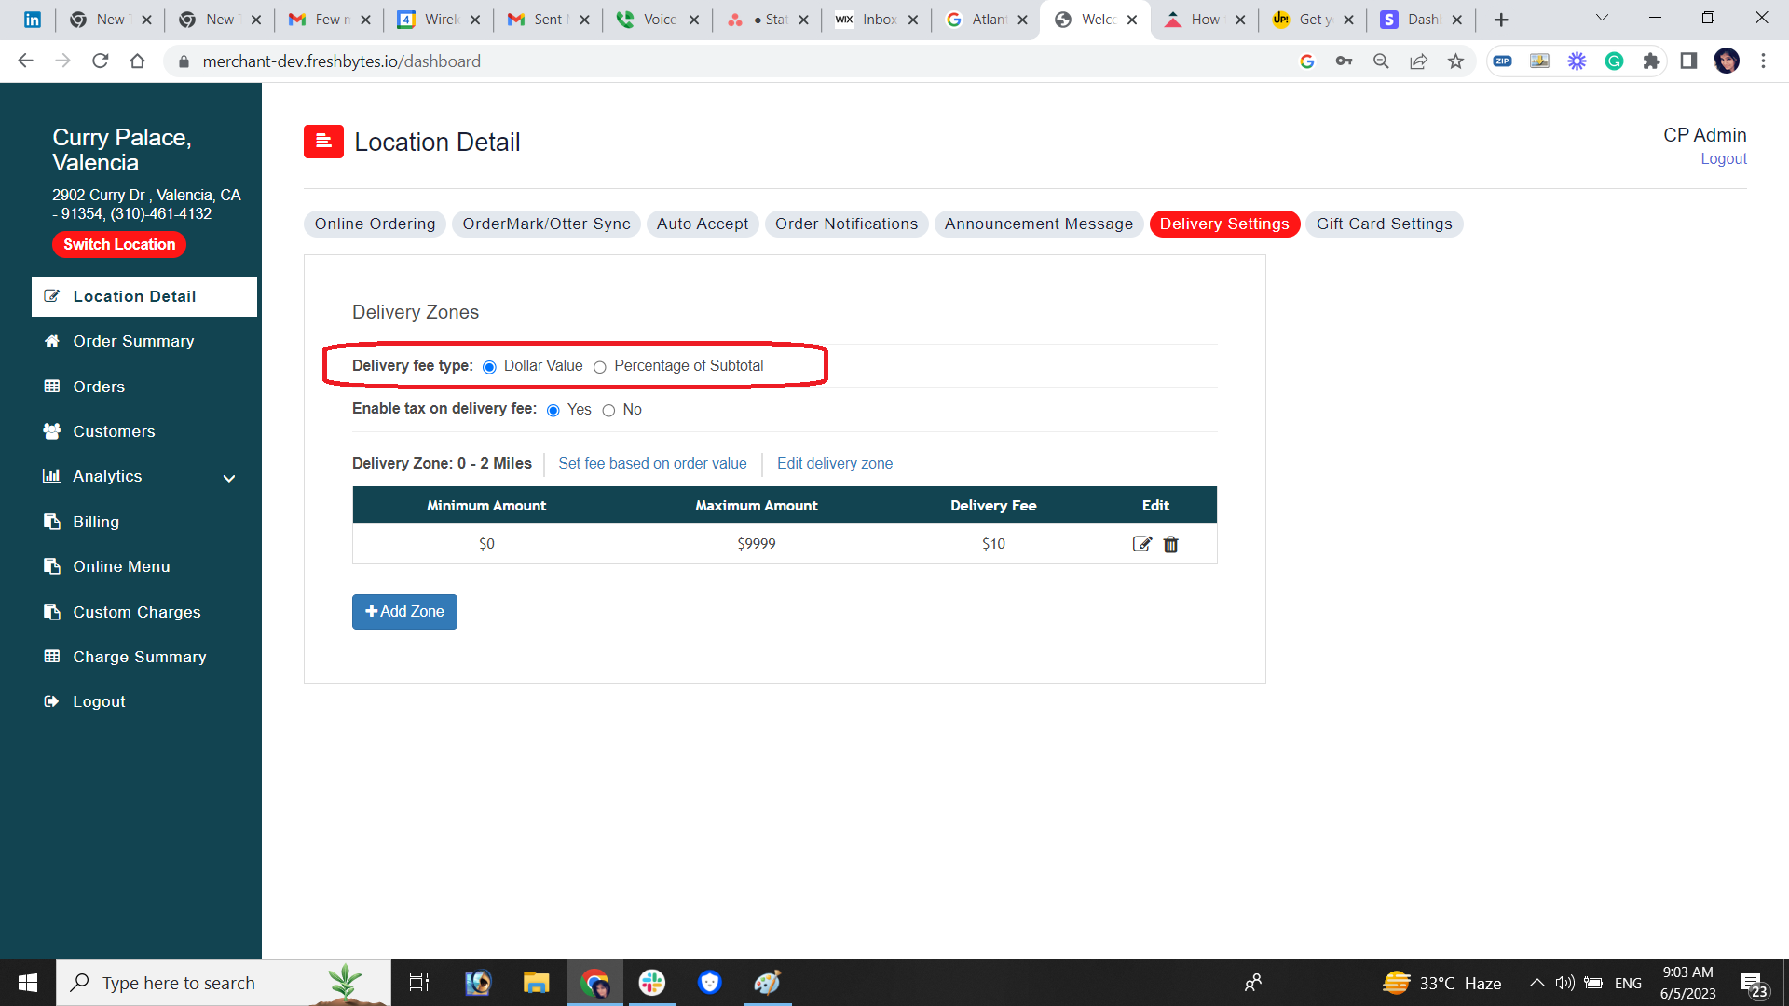Open Slack from the Windows taskbar
The image size is (1789, 1006).
tap(652, 983)
